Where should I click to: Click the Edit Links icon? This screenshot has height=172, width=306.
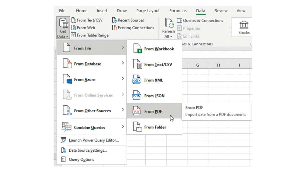pyautogui.click(x=180, y=36)
